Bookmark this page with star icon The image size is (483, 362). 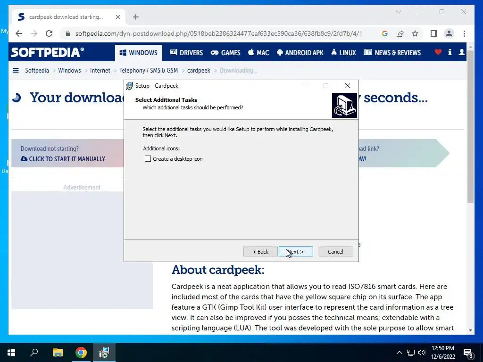(415, 33)
